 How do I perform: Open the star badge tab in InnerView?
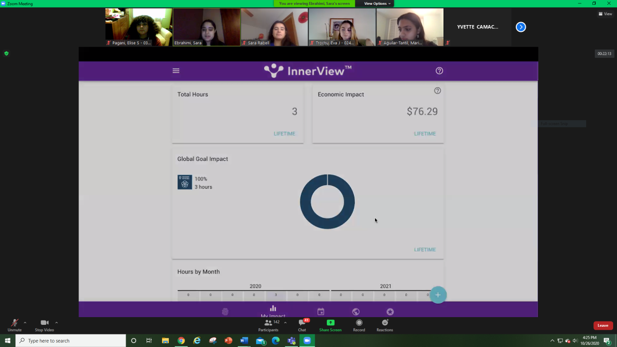(x=390, y=312)
